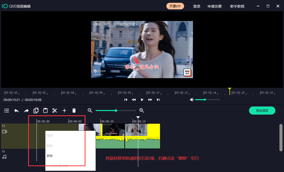Click the timeline zoom out magnifier
The image size is (284, 172).
(90, 111)
